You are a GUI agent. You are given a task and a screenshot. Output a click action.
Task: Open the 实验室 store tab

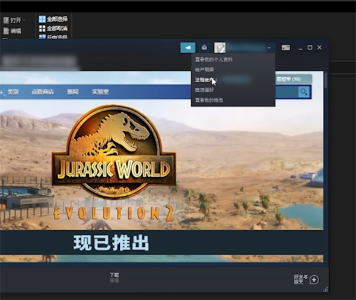(100, 92)
